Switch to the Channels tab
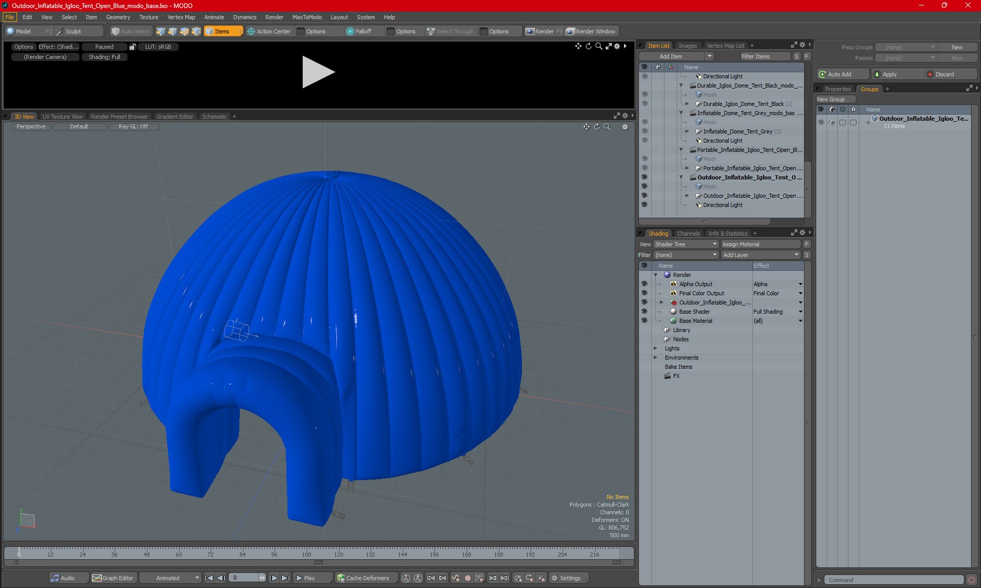Viewport: 981px width, 588px height. (x=688, y=234)
